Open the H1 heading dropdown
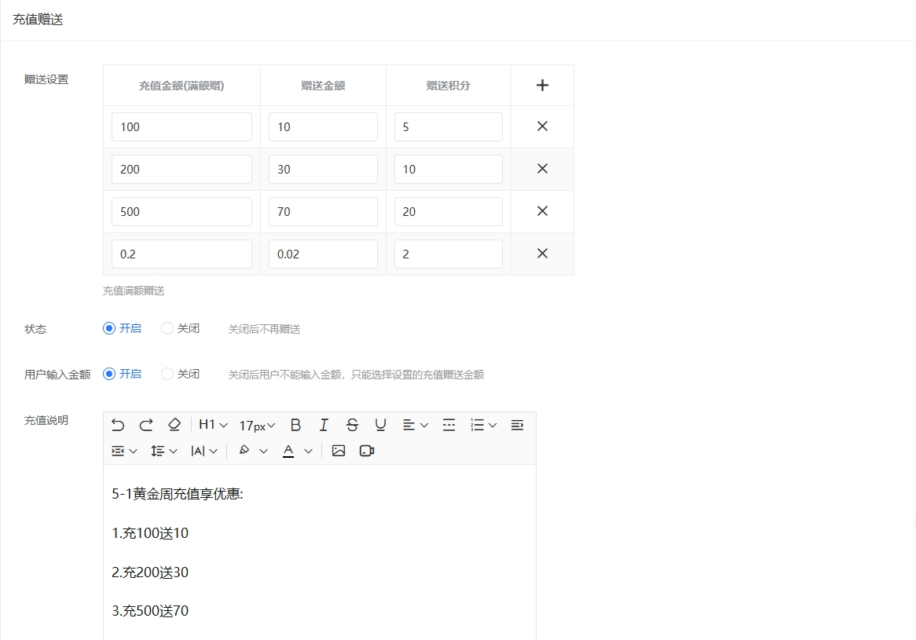The image size is (916, 640). pyautogui.click(x=213, y=425)
